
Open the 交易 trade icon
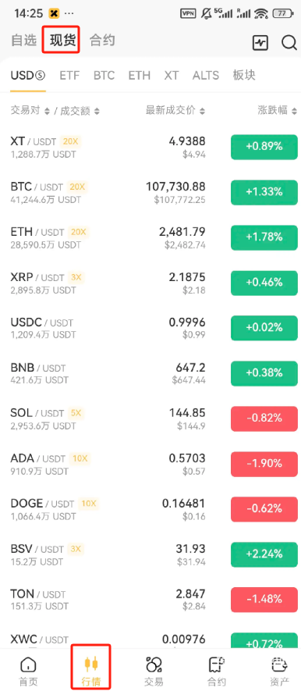[x=154, y=664]
